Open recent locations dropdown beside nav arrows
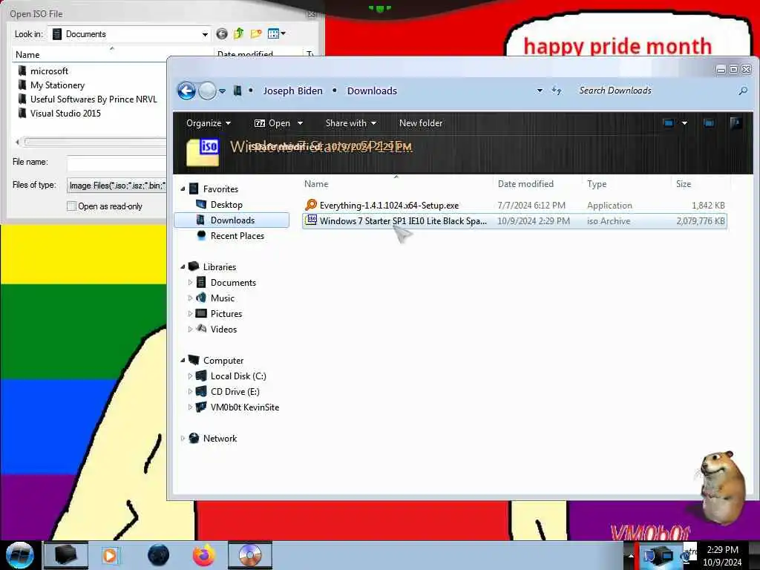The height and width of the screenshot is (570, 760). tap(222, 91)
